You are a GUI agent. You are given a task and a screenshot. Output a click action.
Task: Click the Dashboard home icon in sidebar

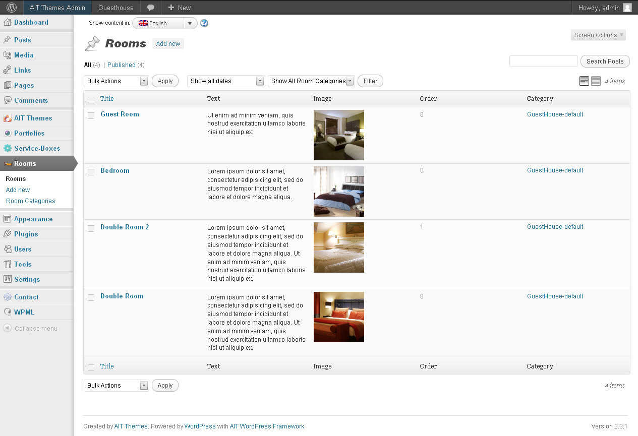[7, 22]
